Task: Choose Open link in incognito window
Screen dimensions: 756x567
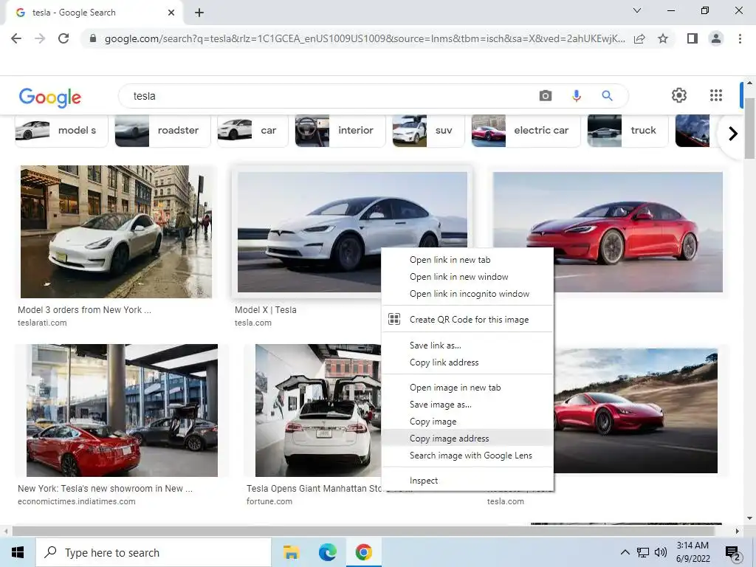Action: point(467,294)
